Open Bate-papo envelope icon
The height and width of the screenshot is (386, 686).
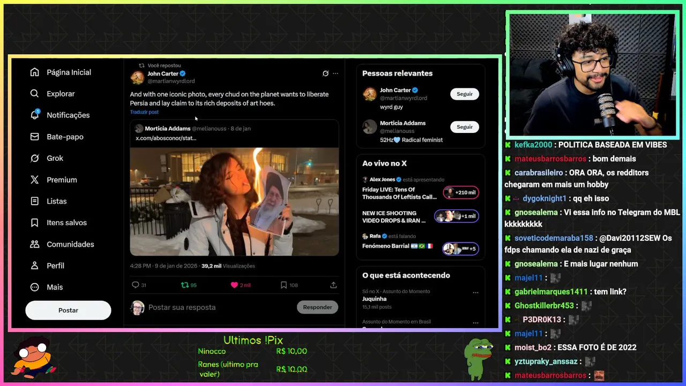pos(35,136)
